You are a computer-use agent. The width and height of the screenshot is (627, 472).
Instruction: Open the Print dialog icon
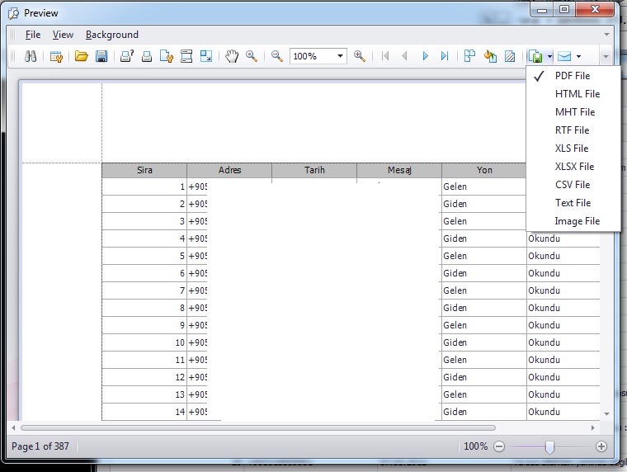point(127,56)
